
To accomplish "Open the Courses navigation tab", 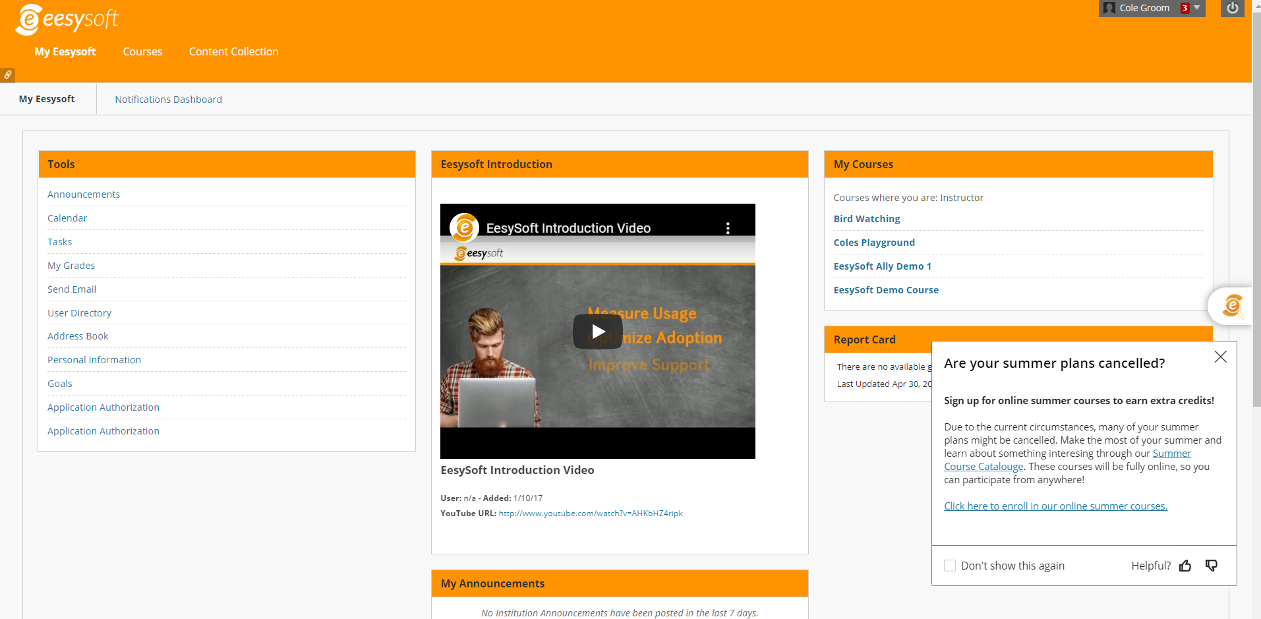I will (142, 51).
